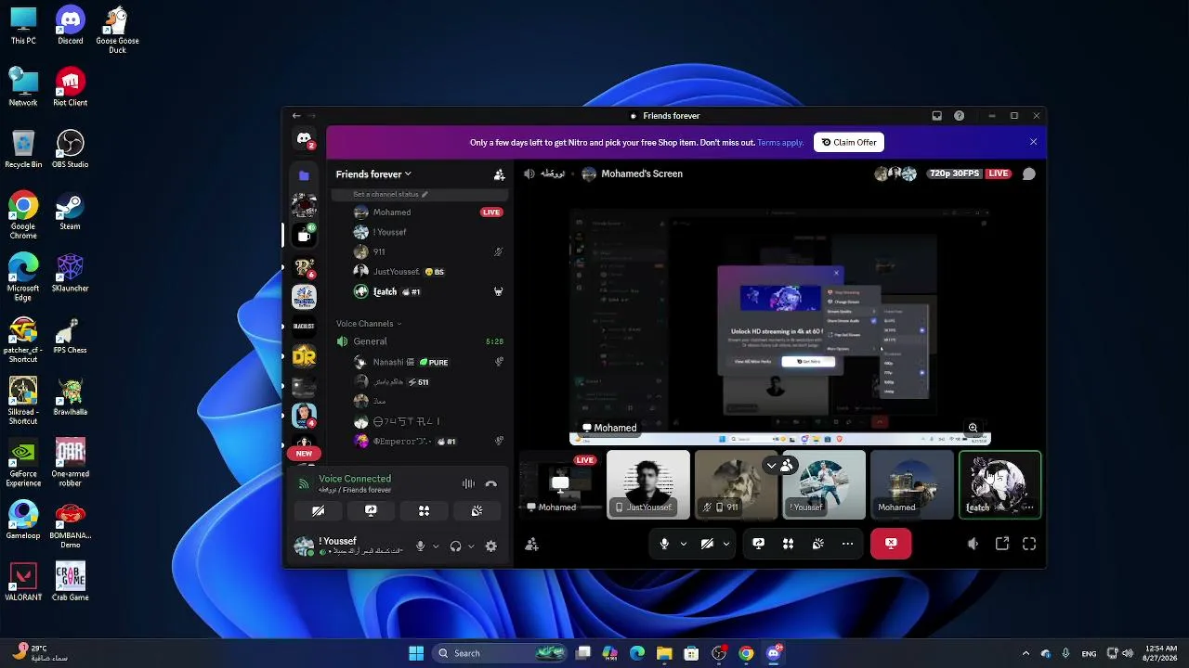Toggle camera in the stream control bar

[707, 544]
